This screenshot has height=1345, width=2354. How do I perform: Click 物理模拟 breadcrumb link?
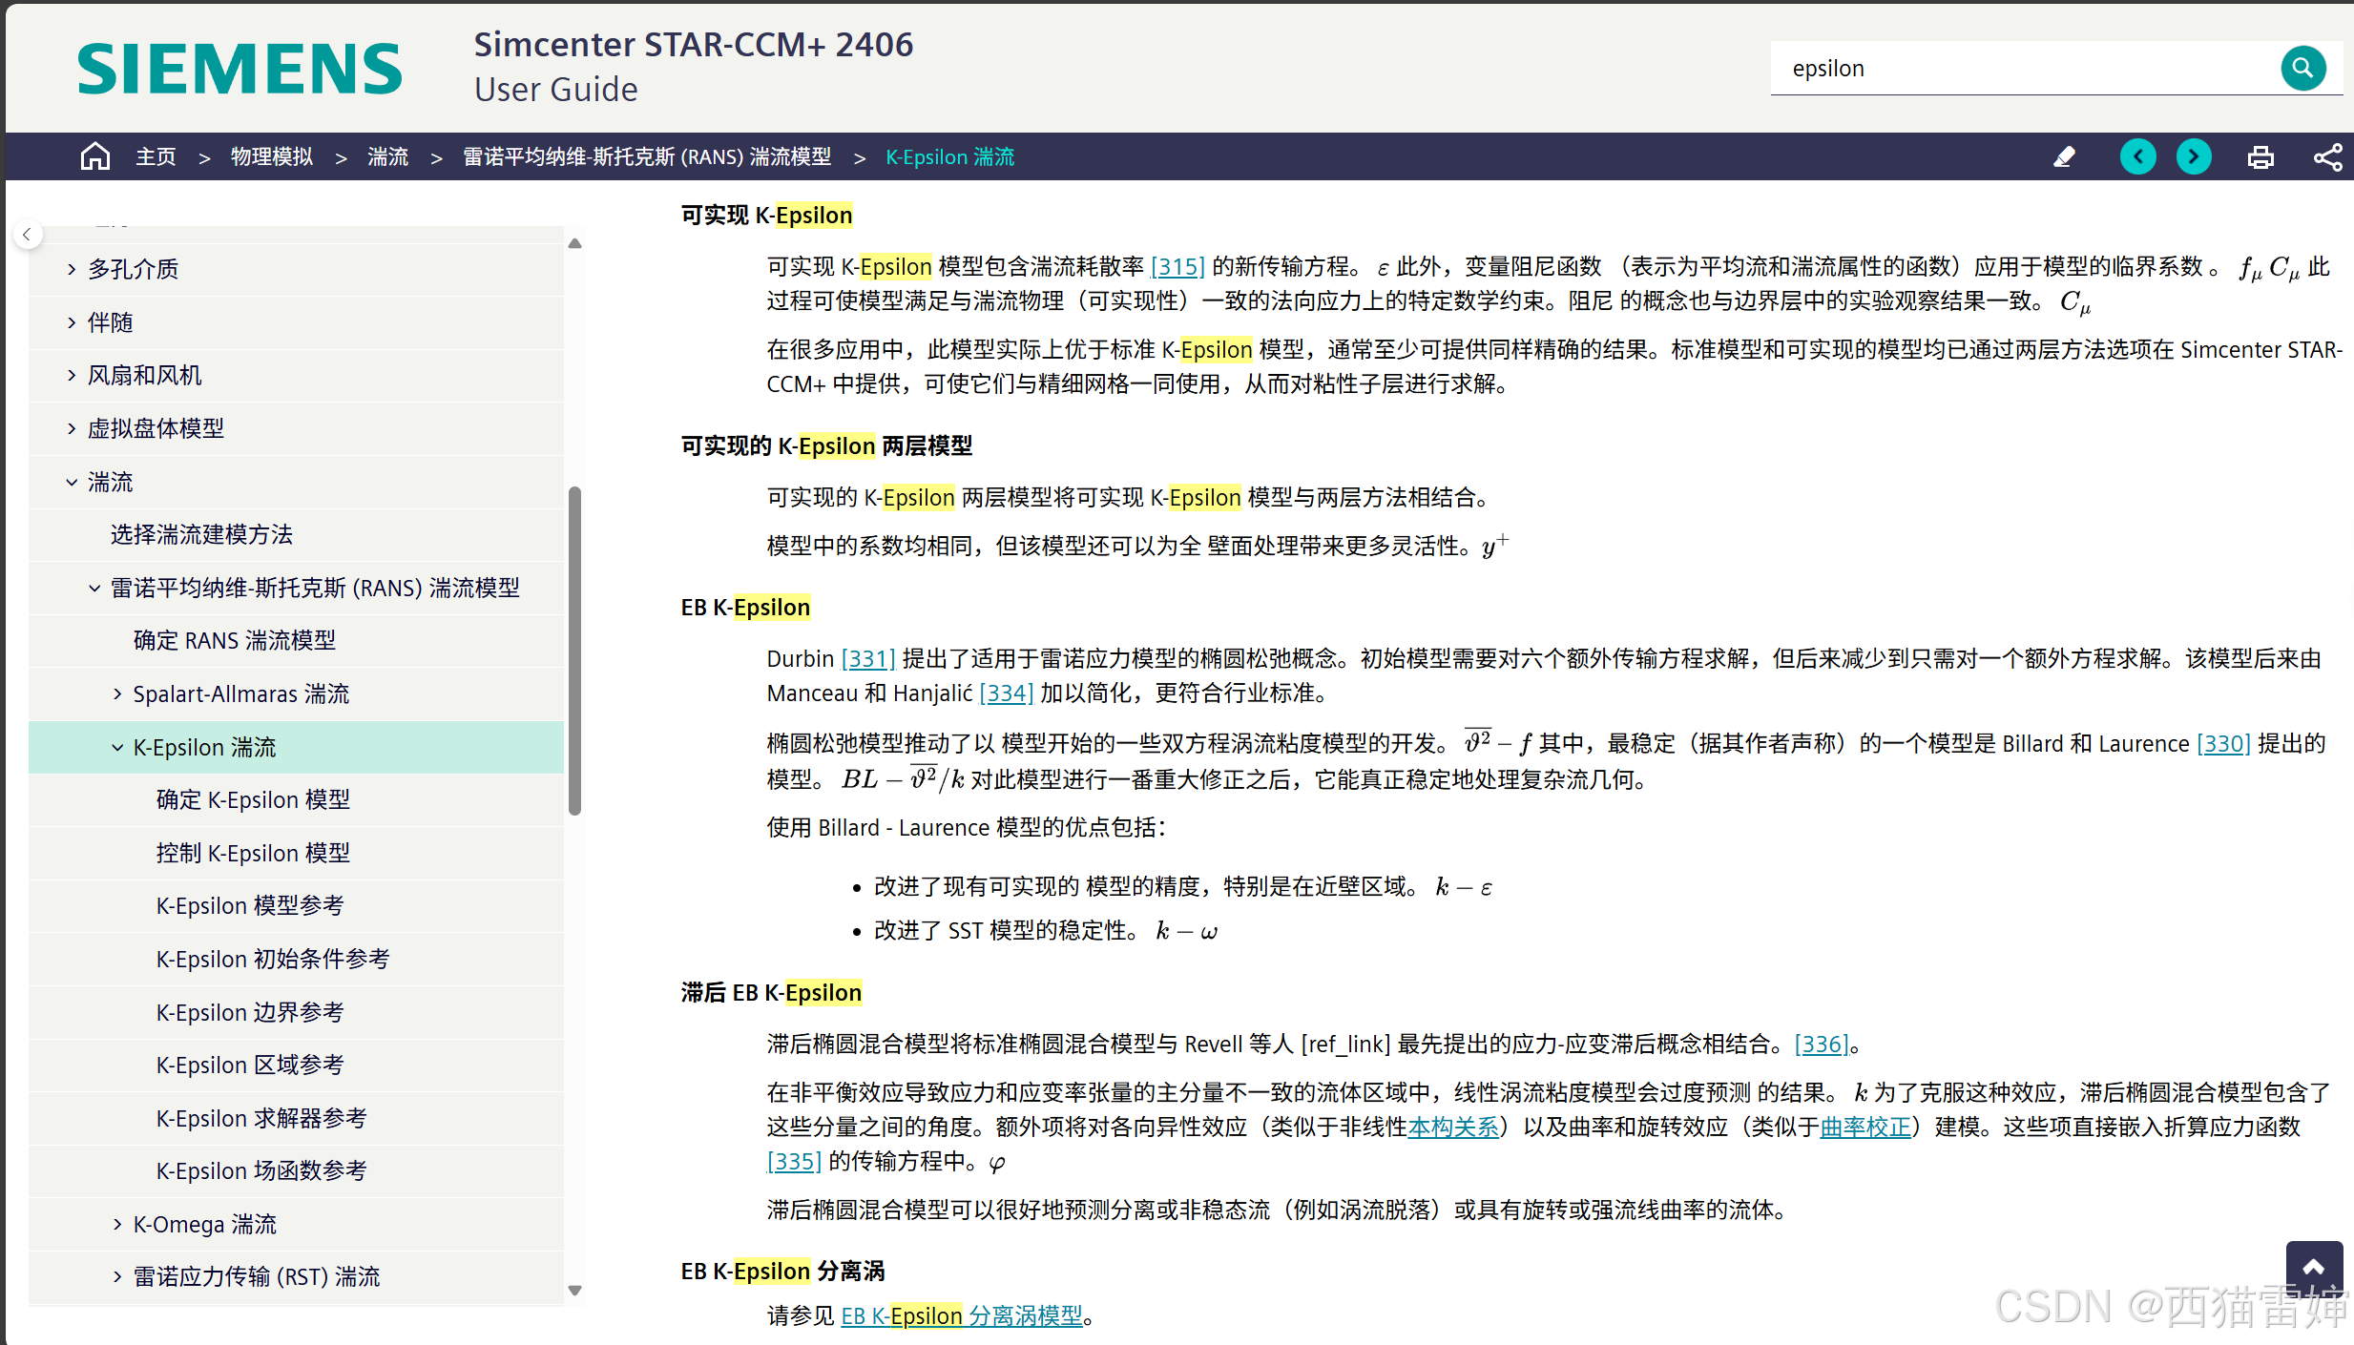coord(272,156)
